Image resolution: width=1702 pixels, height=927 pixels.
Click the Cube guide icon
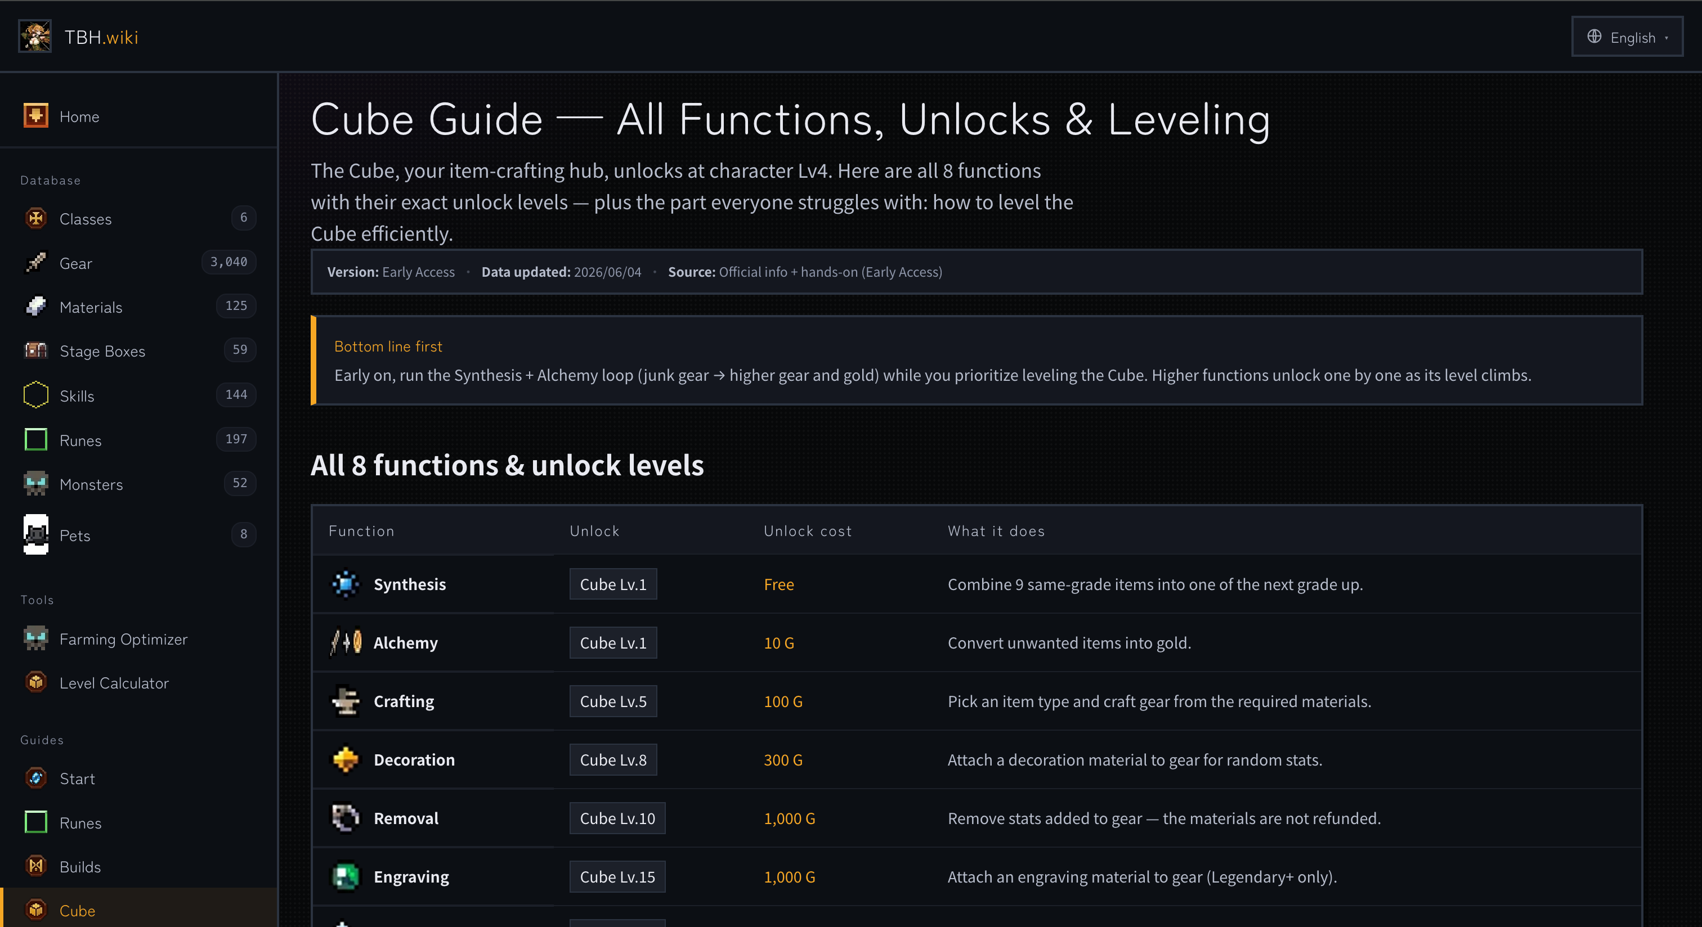point(35,910)
